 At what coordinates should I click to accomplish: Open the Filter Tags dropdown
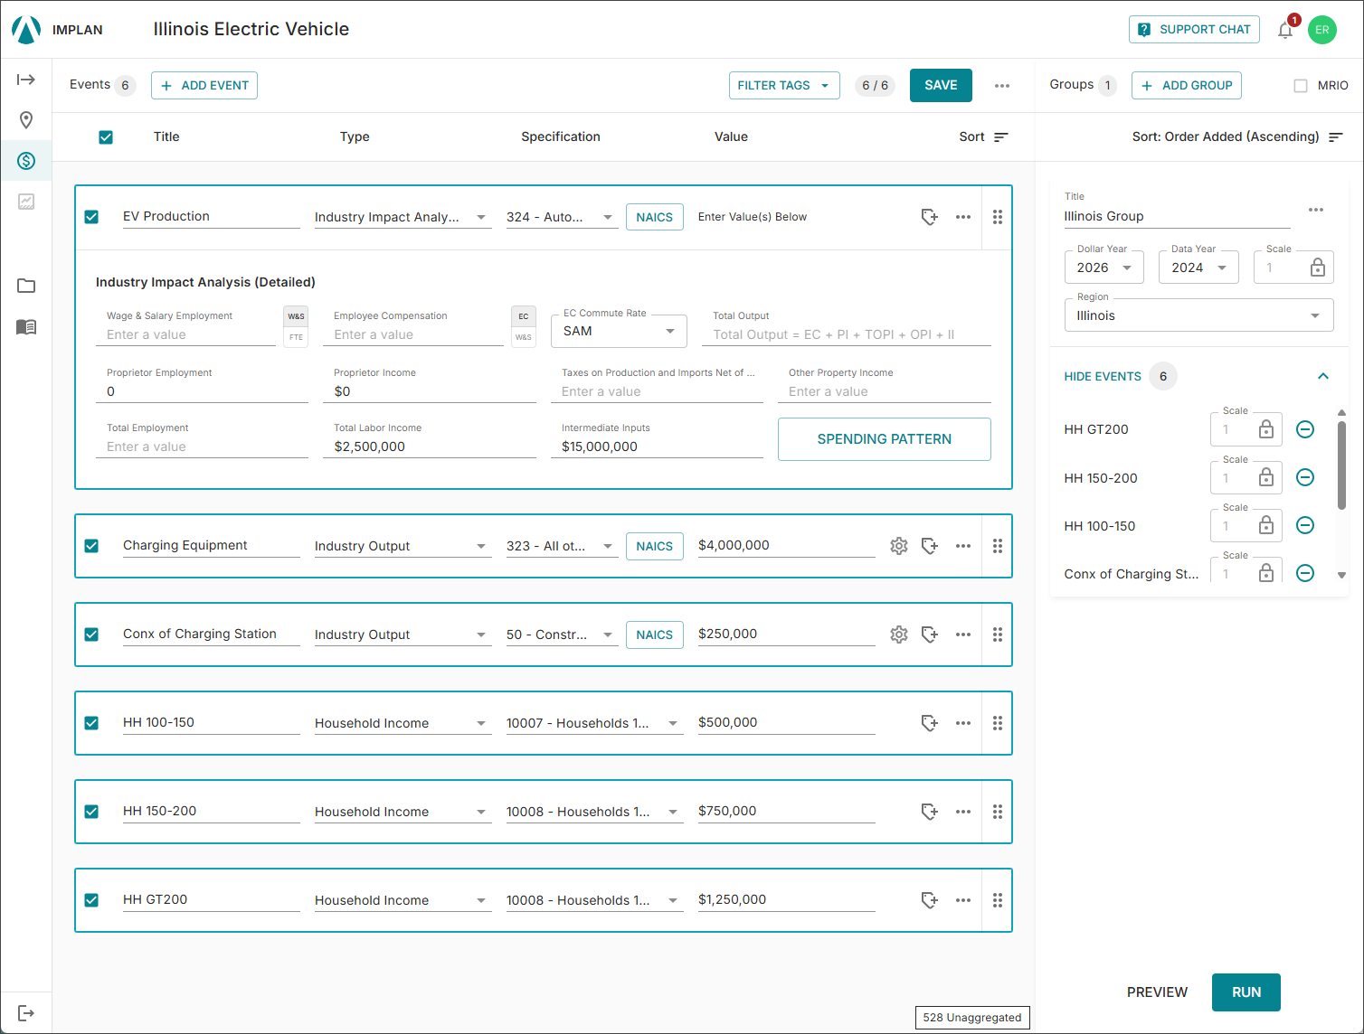click(784, 85)
